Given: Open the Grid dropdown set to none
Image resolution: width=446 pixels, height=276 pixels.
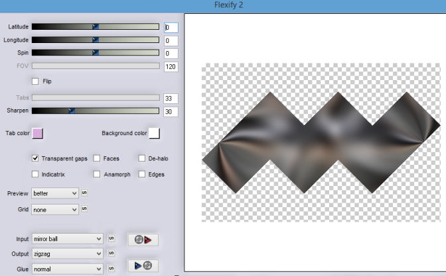Looking at the screenshot, I should (x=55, y=210).
